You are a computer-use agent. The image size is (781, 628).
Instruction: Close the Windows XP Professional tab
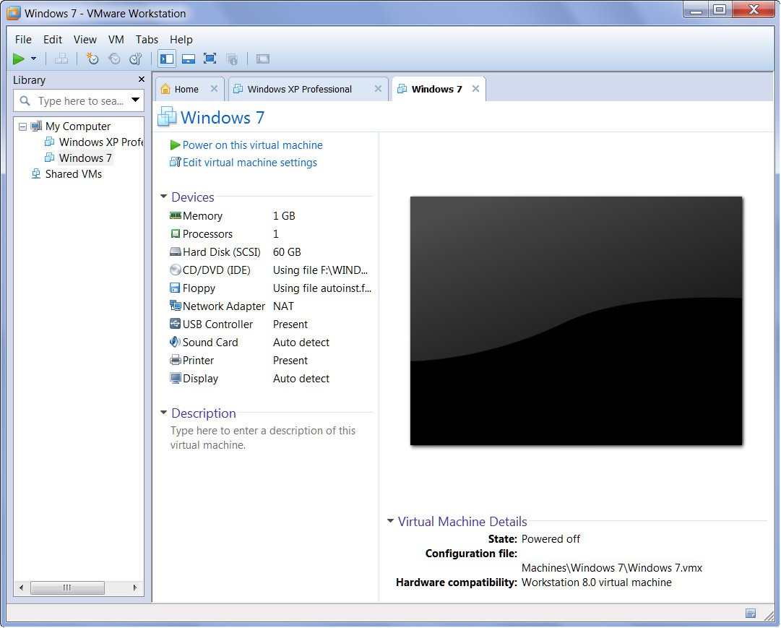click(x=378, y=89)
